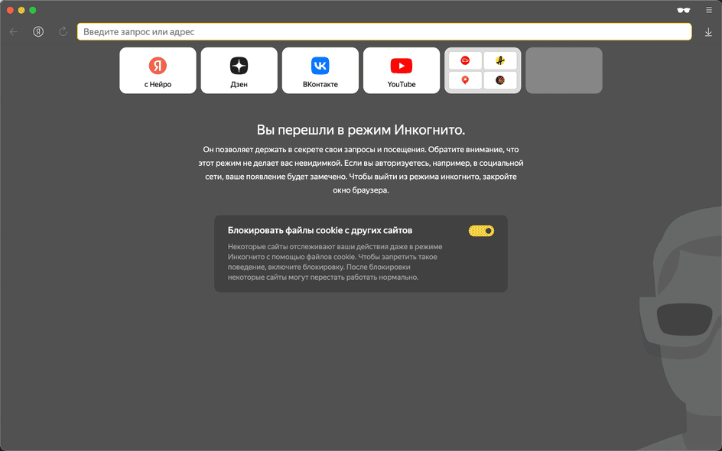Click the 'Блокировать файлы cookie с других сайтов' heading
This screenshot has height=451, width=722.
point(320,231)
